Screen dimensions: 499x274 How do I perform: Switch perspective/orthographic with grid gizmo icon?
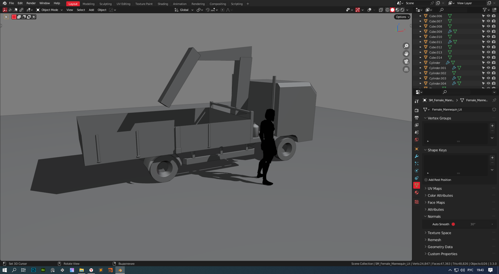406,69
